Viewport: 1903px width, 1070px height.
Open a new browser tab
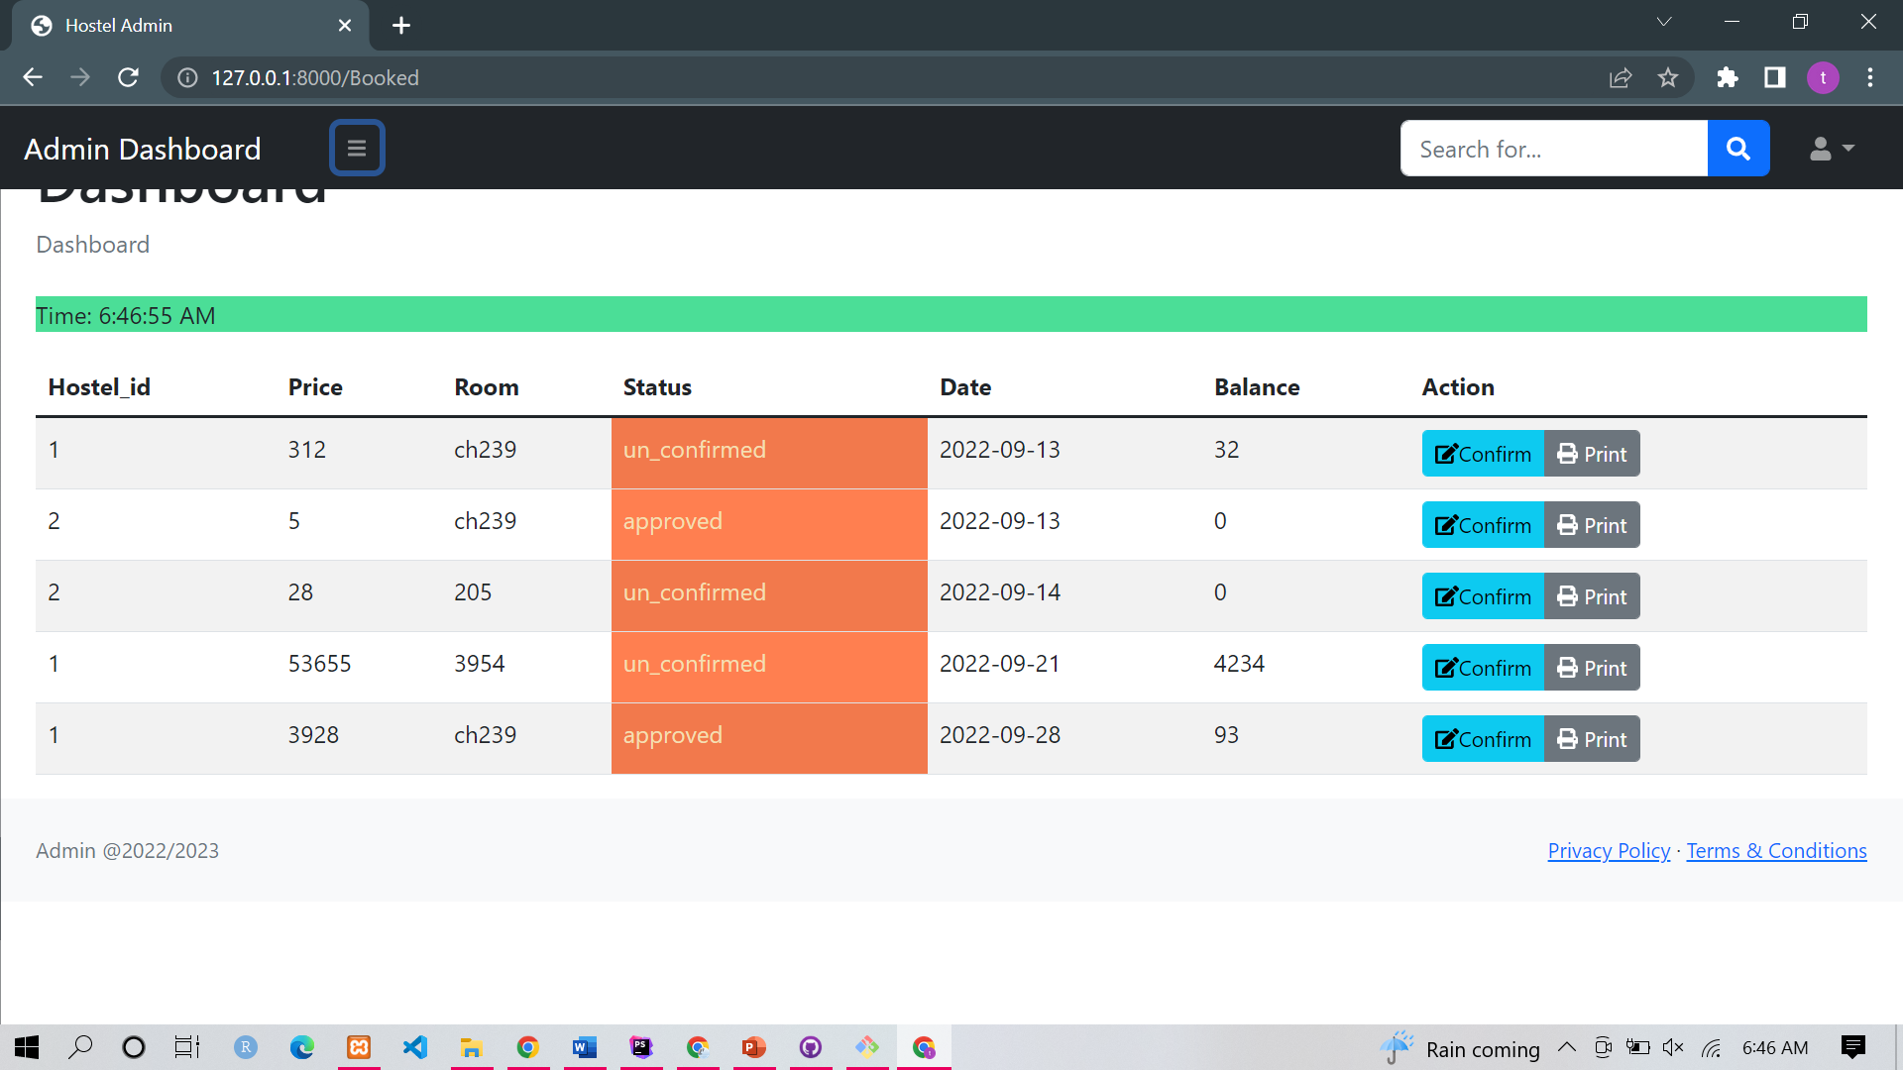click(400, 25)
